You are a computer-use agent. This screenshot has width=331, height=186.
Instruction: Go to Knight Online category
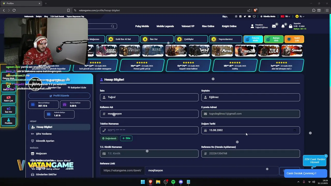pyautogui.click(x=229, y=26)
